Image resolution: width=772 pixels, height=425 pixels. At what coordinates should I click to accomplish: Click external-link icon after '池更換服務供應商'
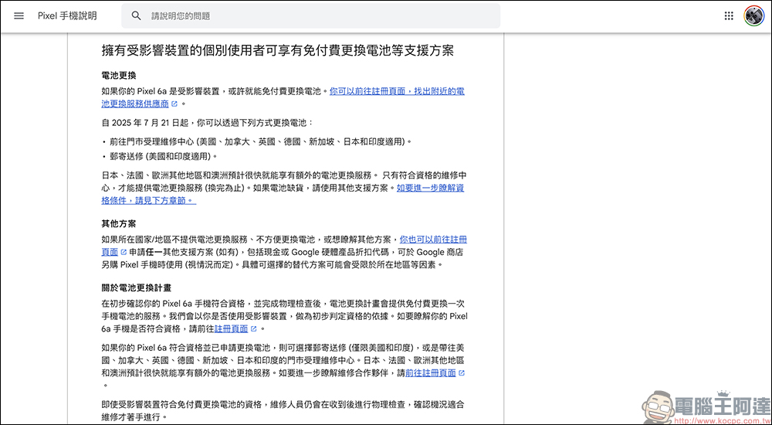click(174, 104)
